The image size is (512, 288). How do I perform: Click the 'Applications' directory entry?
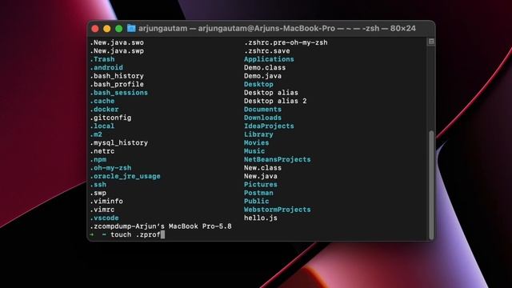269,59
